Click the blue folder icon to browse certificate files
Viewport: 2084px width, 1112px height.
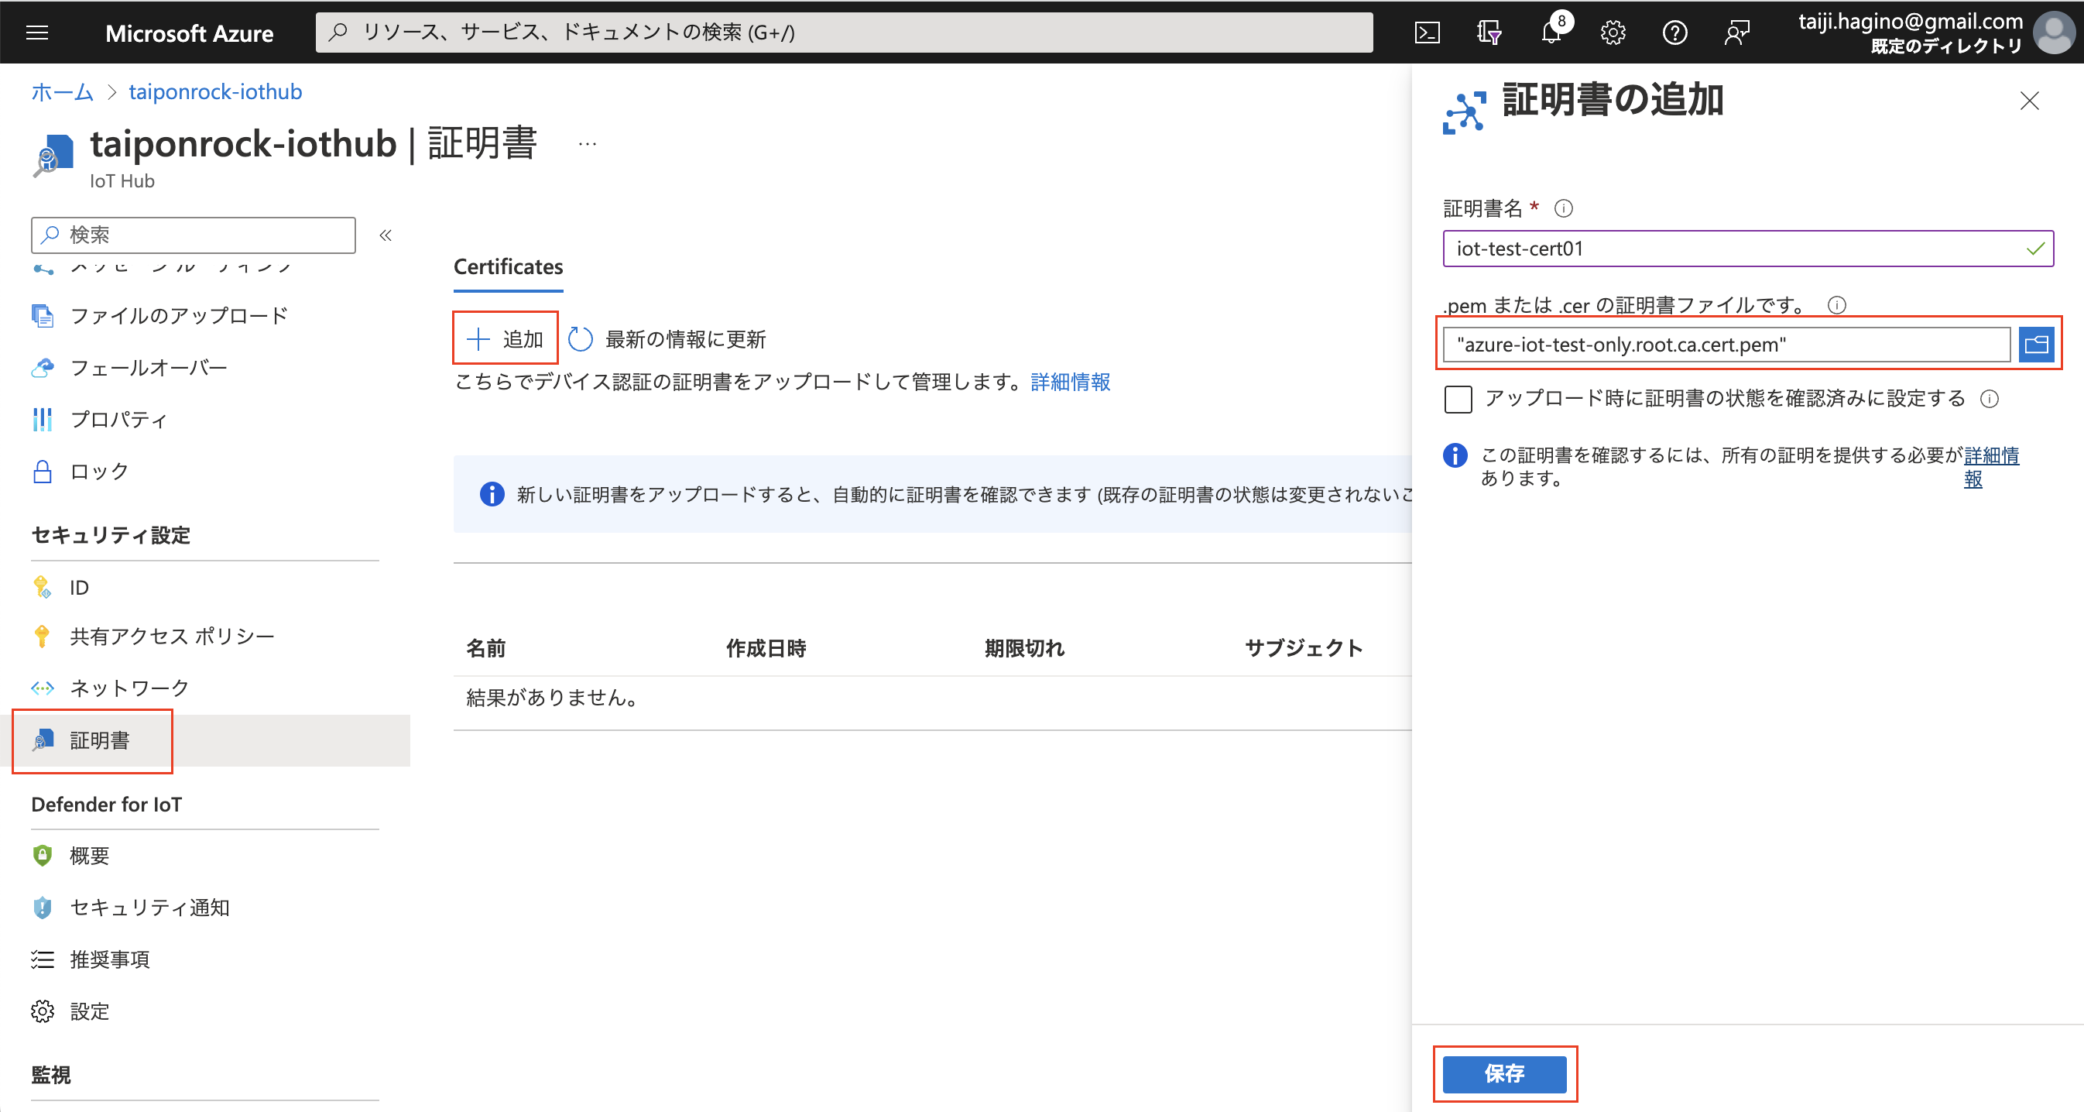(2037, 343)
